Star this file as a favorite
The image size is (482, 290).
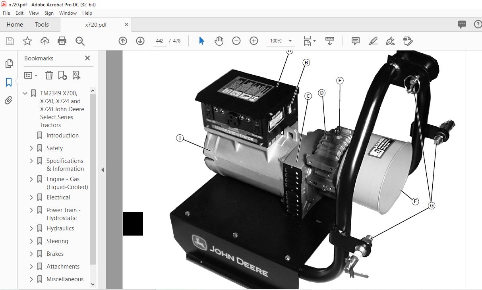tap(27, 41)
